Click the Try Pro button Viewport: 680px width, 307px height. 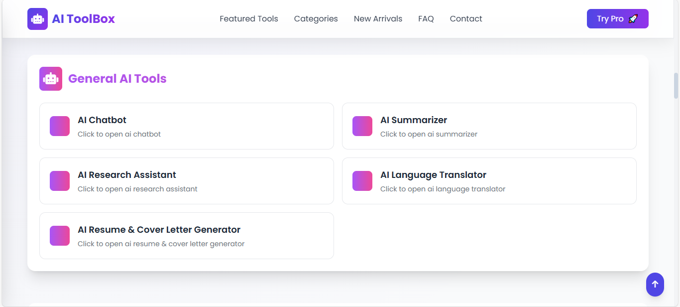point(618,19)
